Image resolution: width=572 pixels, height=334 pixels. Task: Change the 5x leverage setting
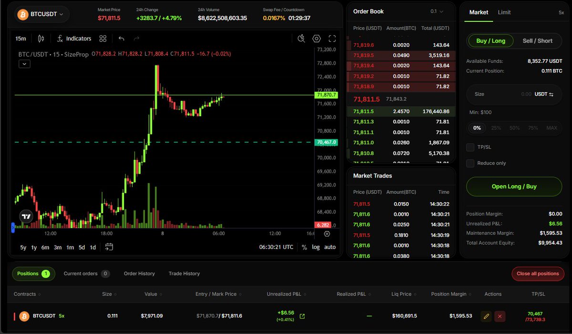coord(561,12)
